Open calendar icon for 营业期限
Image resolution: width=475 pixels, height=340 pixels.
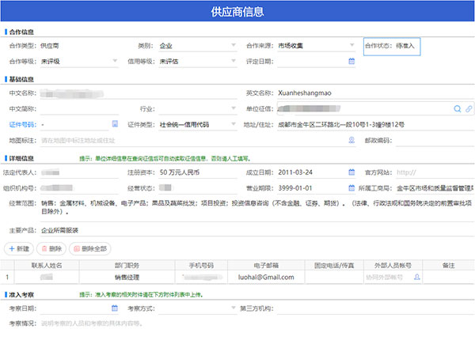351,188
